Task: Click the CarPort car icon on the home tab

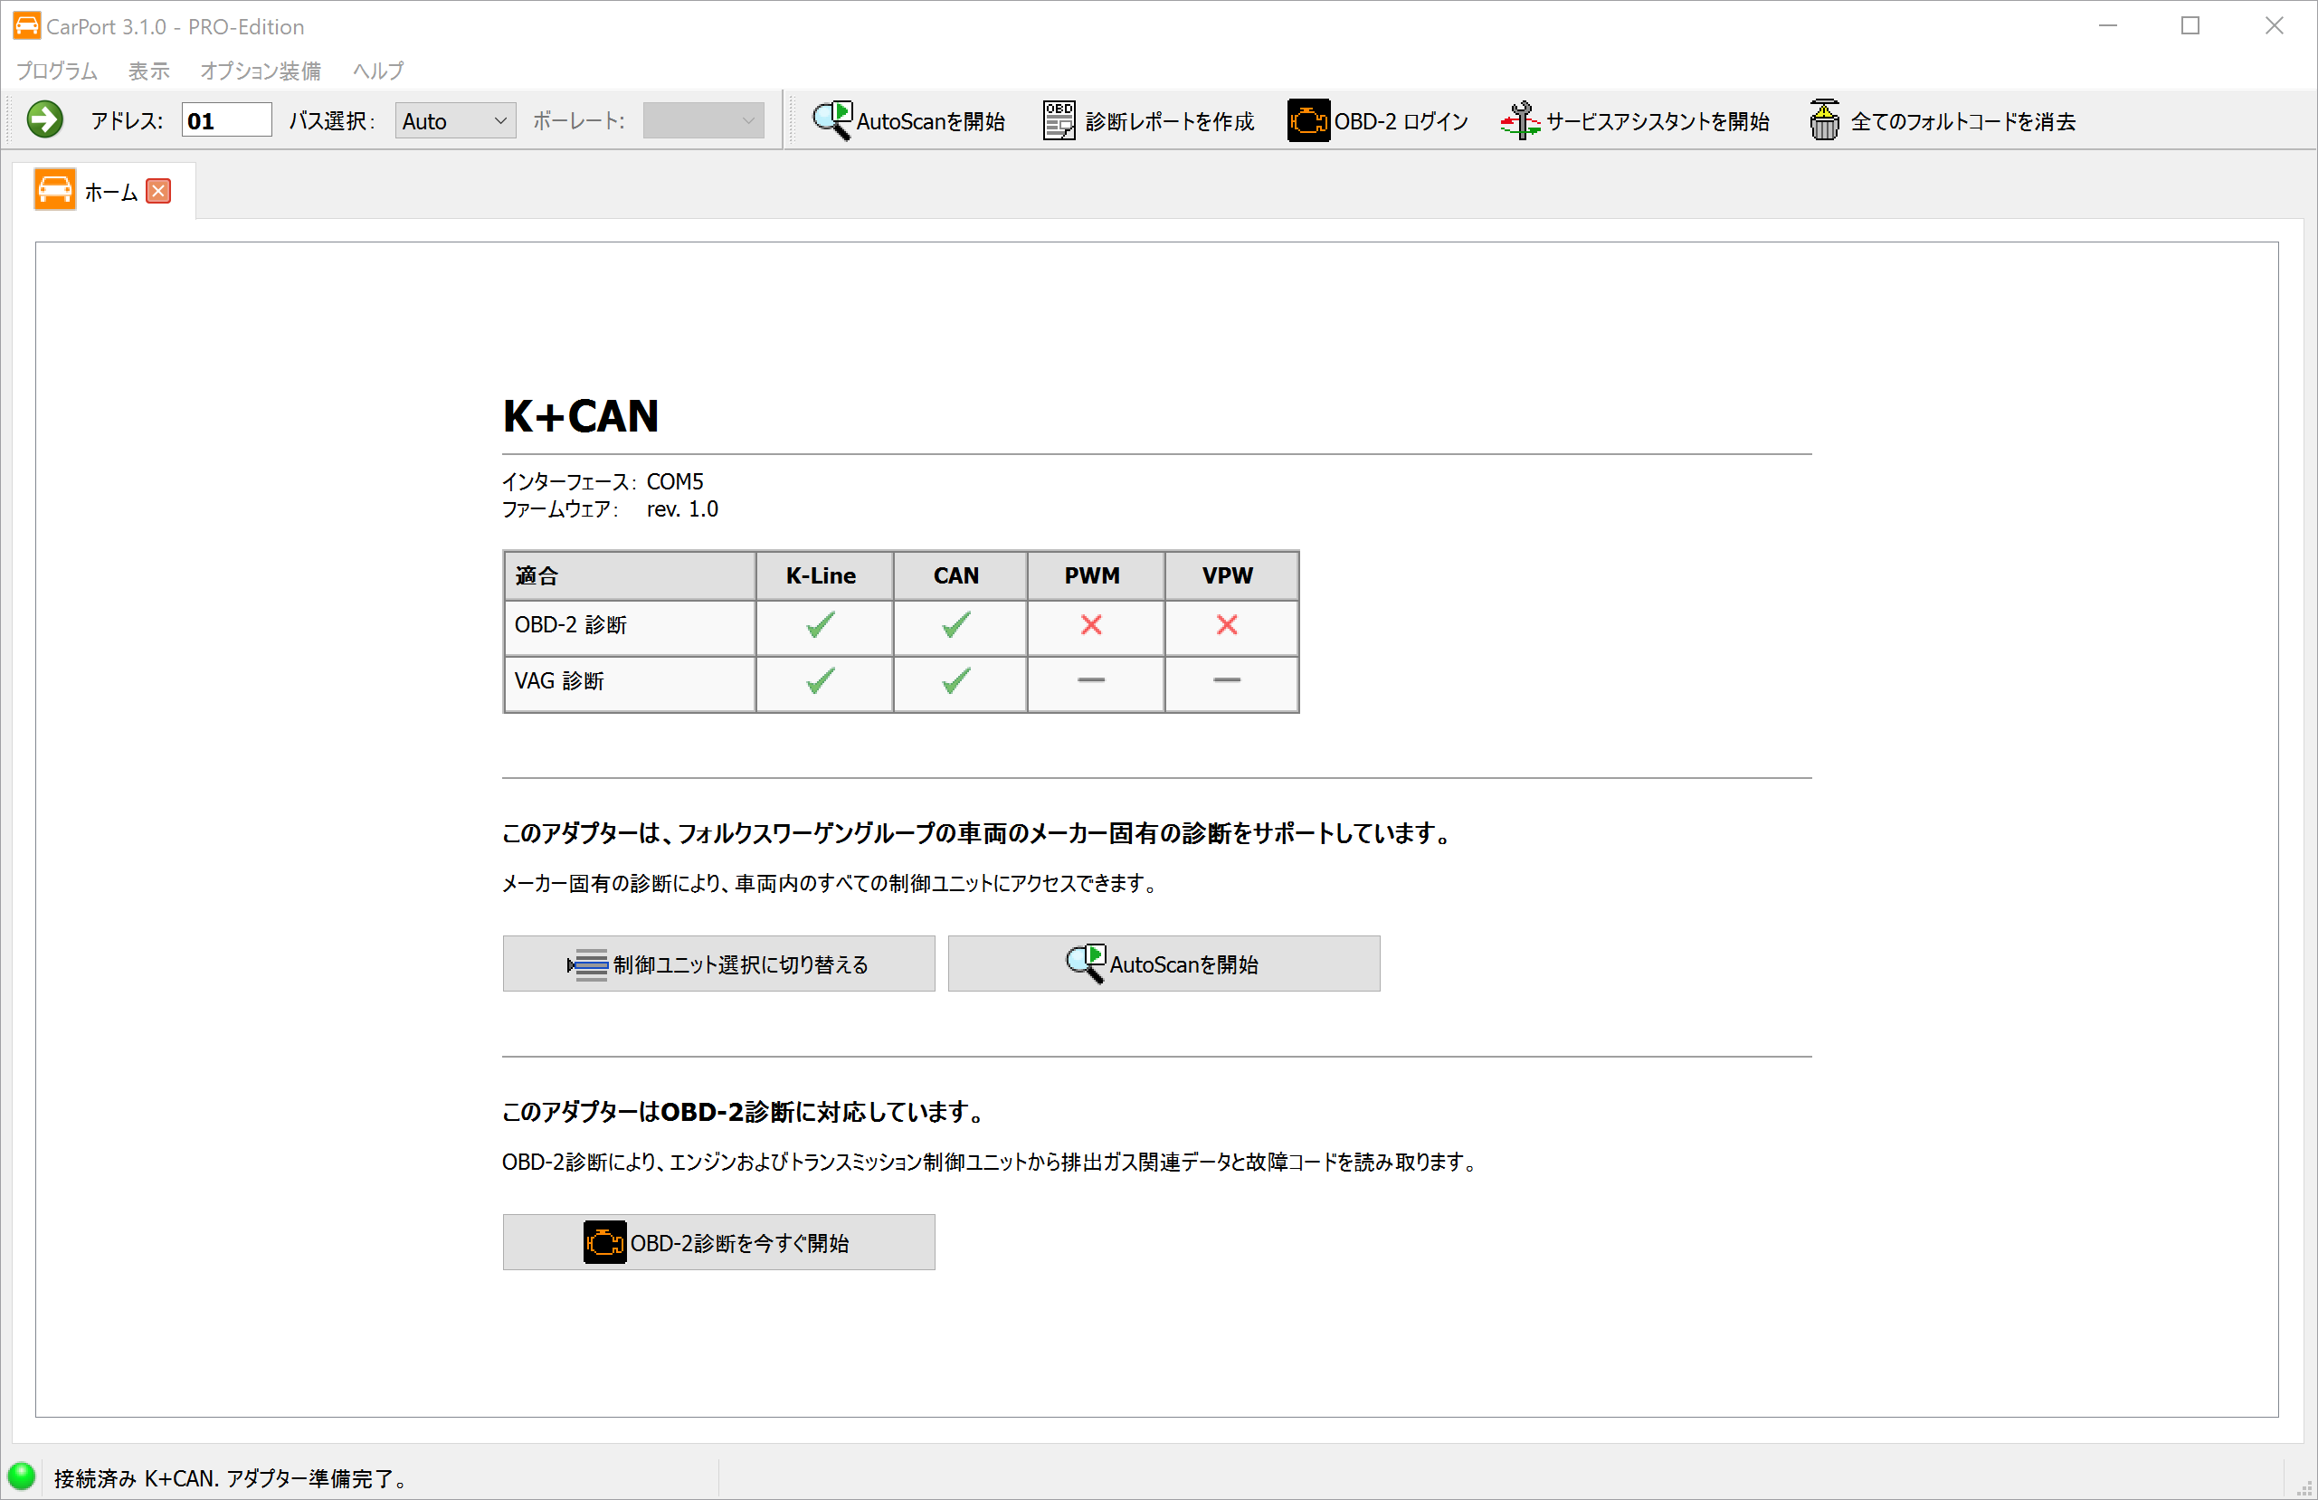Action: pyautogui.click(x=54, y=189)
